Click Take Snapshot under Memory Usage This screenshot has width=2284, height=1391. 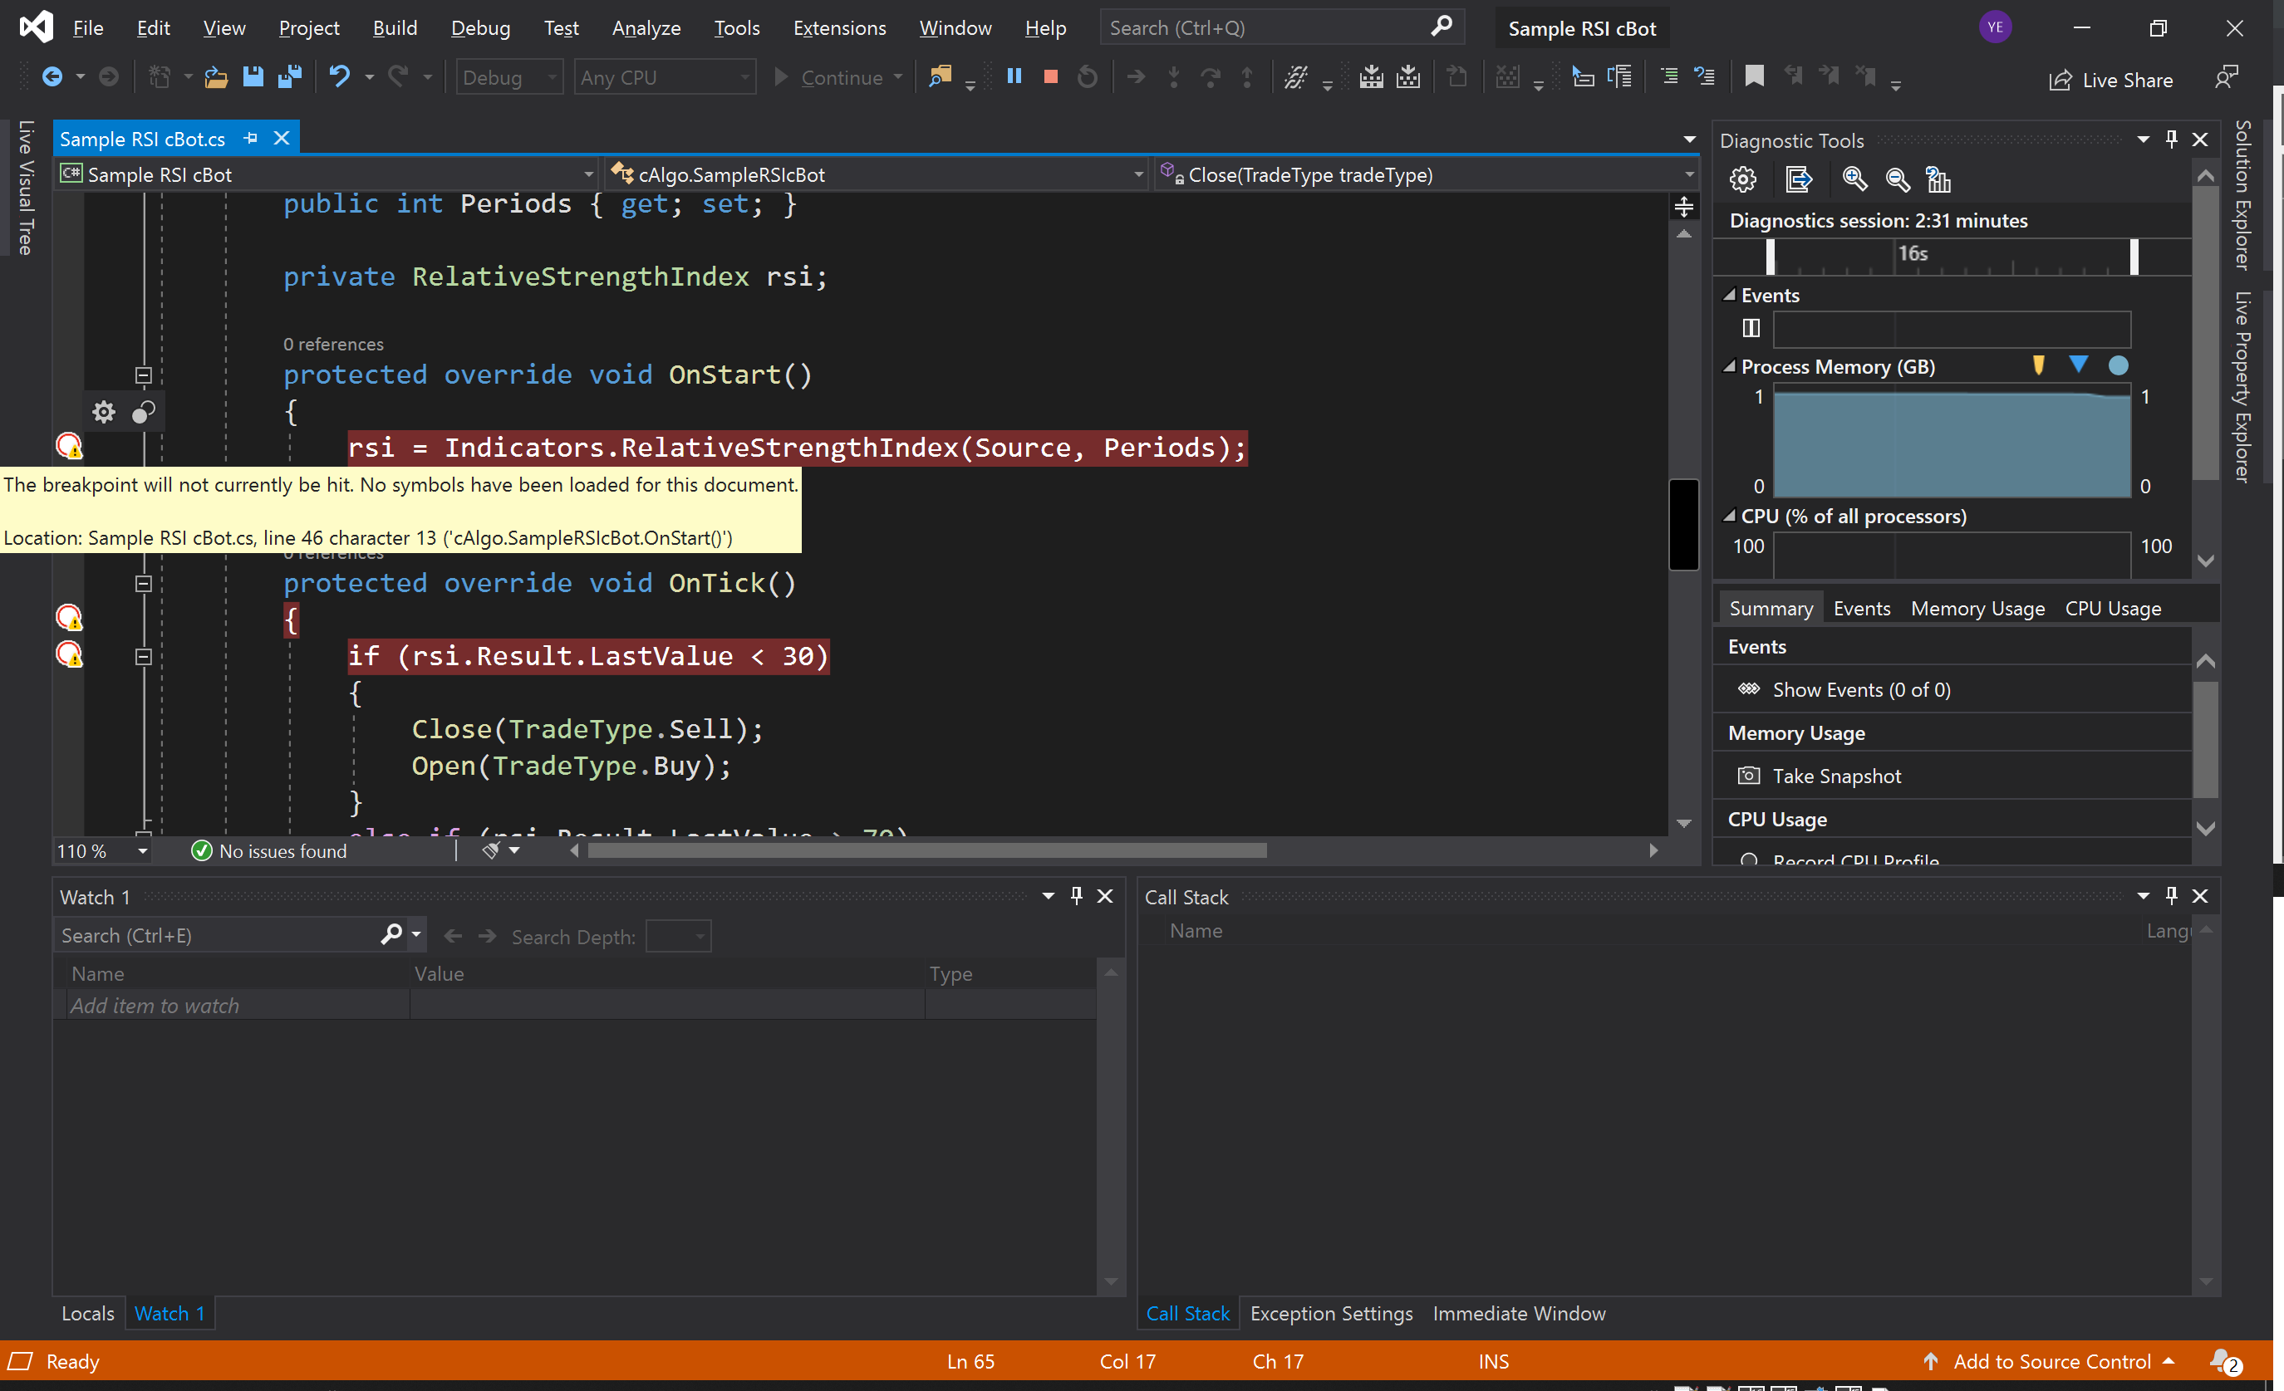point(1835,776)
